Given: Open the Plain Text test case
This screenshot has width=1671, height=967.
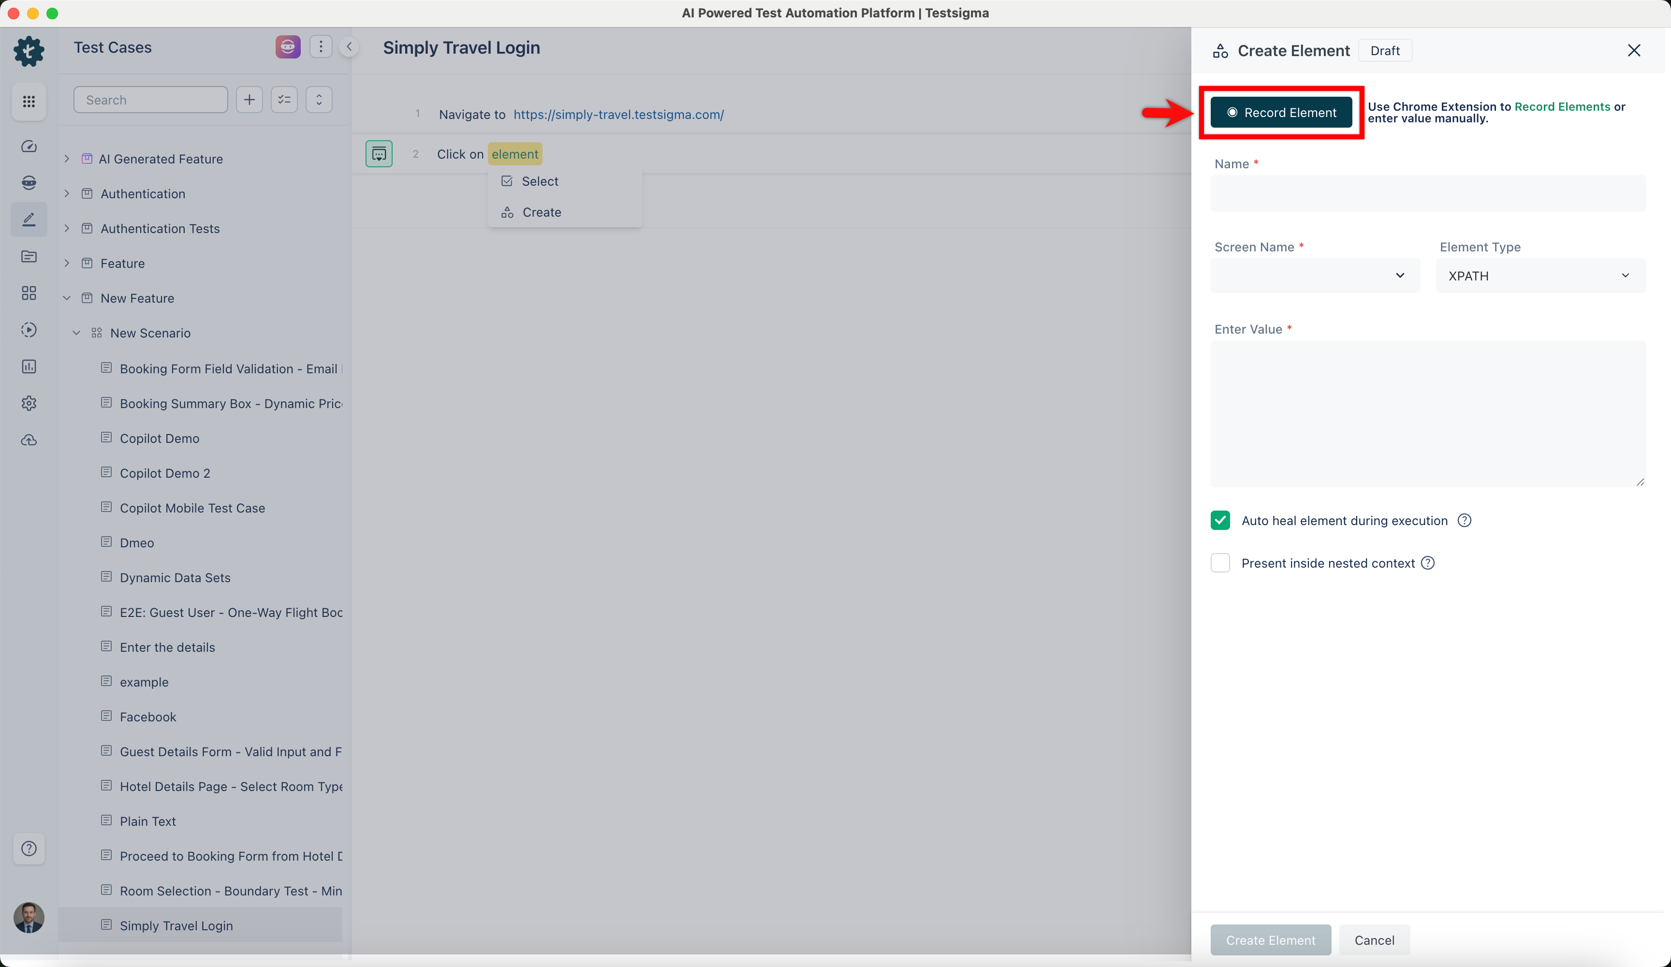Looking at the screenshot, I should tap(148, 821).
